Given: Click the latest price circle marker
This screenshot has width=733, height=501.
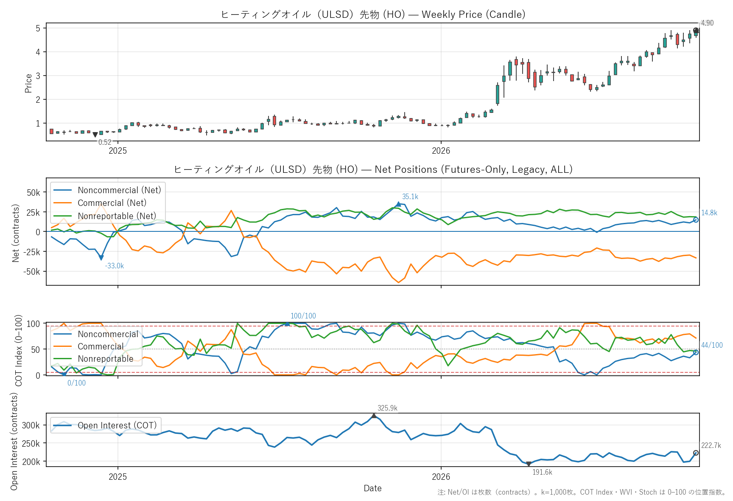Looking at the screenshot, I should coord(696,31).
